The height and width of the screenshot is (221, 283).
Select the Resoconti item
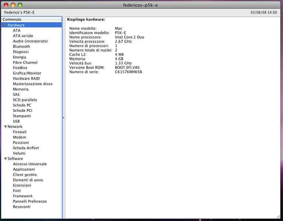21,207
